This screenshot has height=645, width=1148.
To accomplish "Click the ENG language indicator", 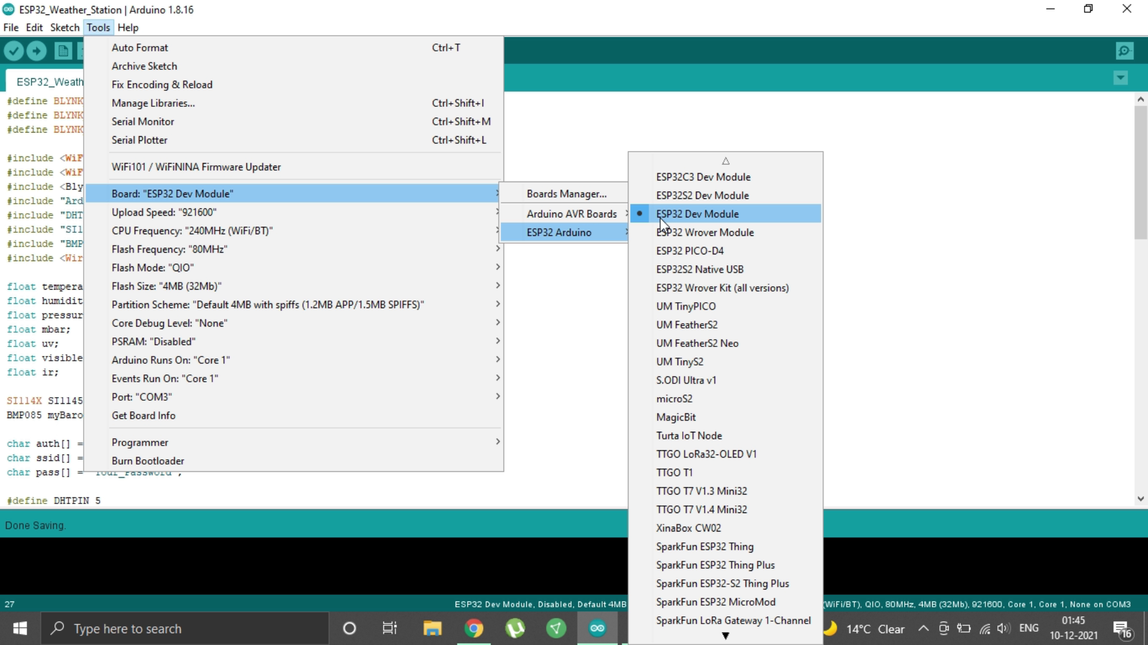I will coord(1029,628).
